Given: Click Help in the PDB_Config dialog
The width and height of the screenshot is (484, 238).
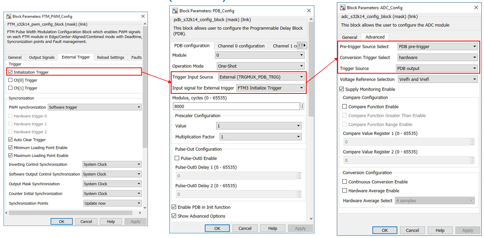Looking at the screenshot, I should click(x=272, y=228).
